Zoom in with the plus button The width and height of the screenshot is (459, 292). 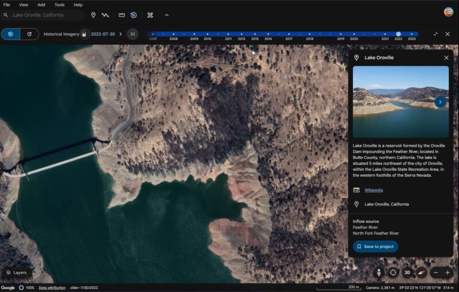[x=448, y=272]
